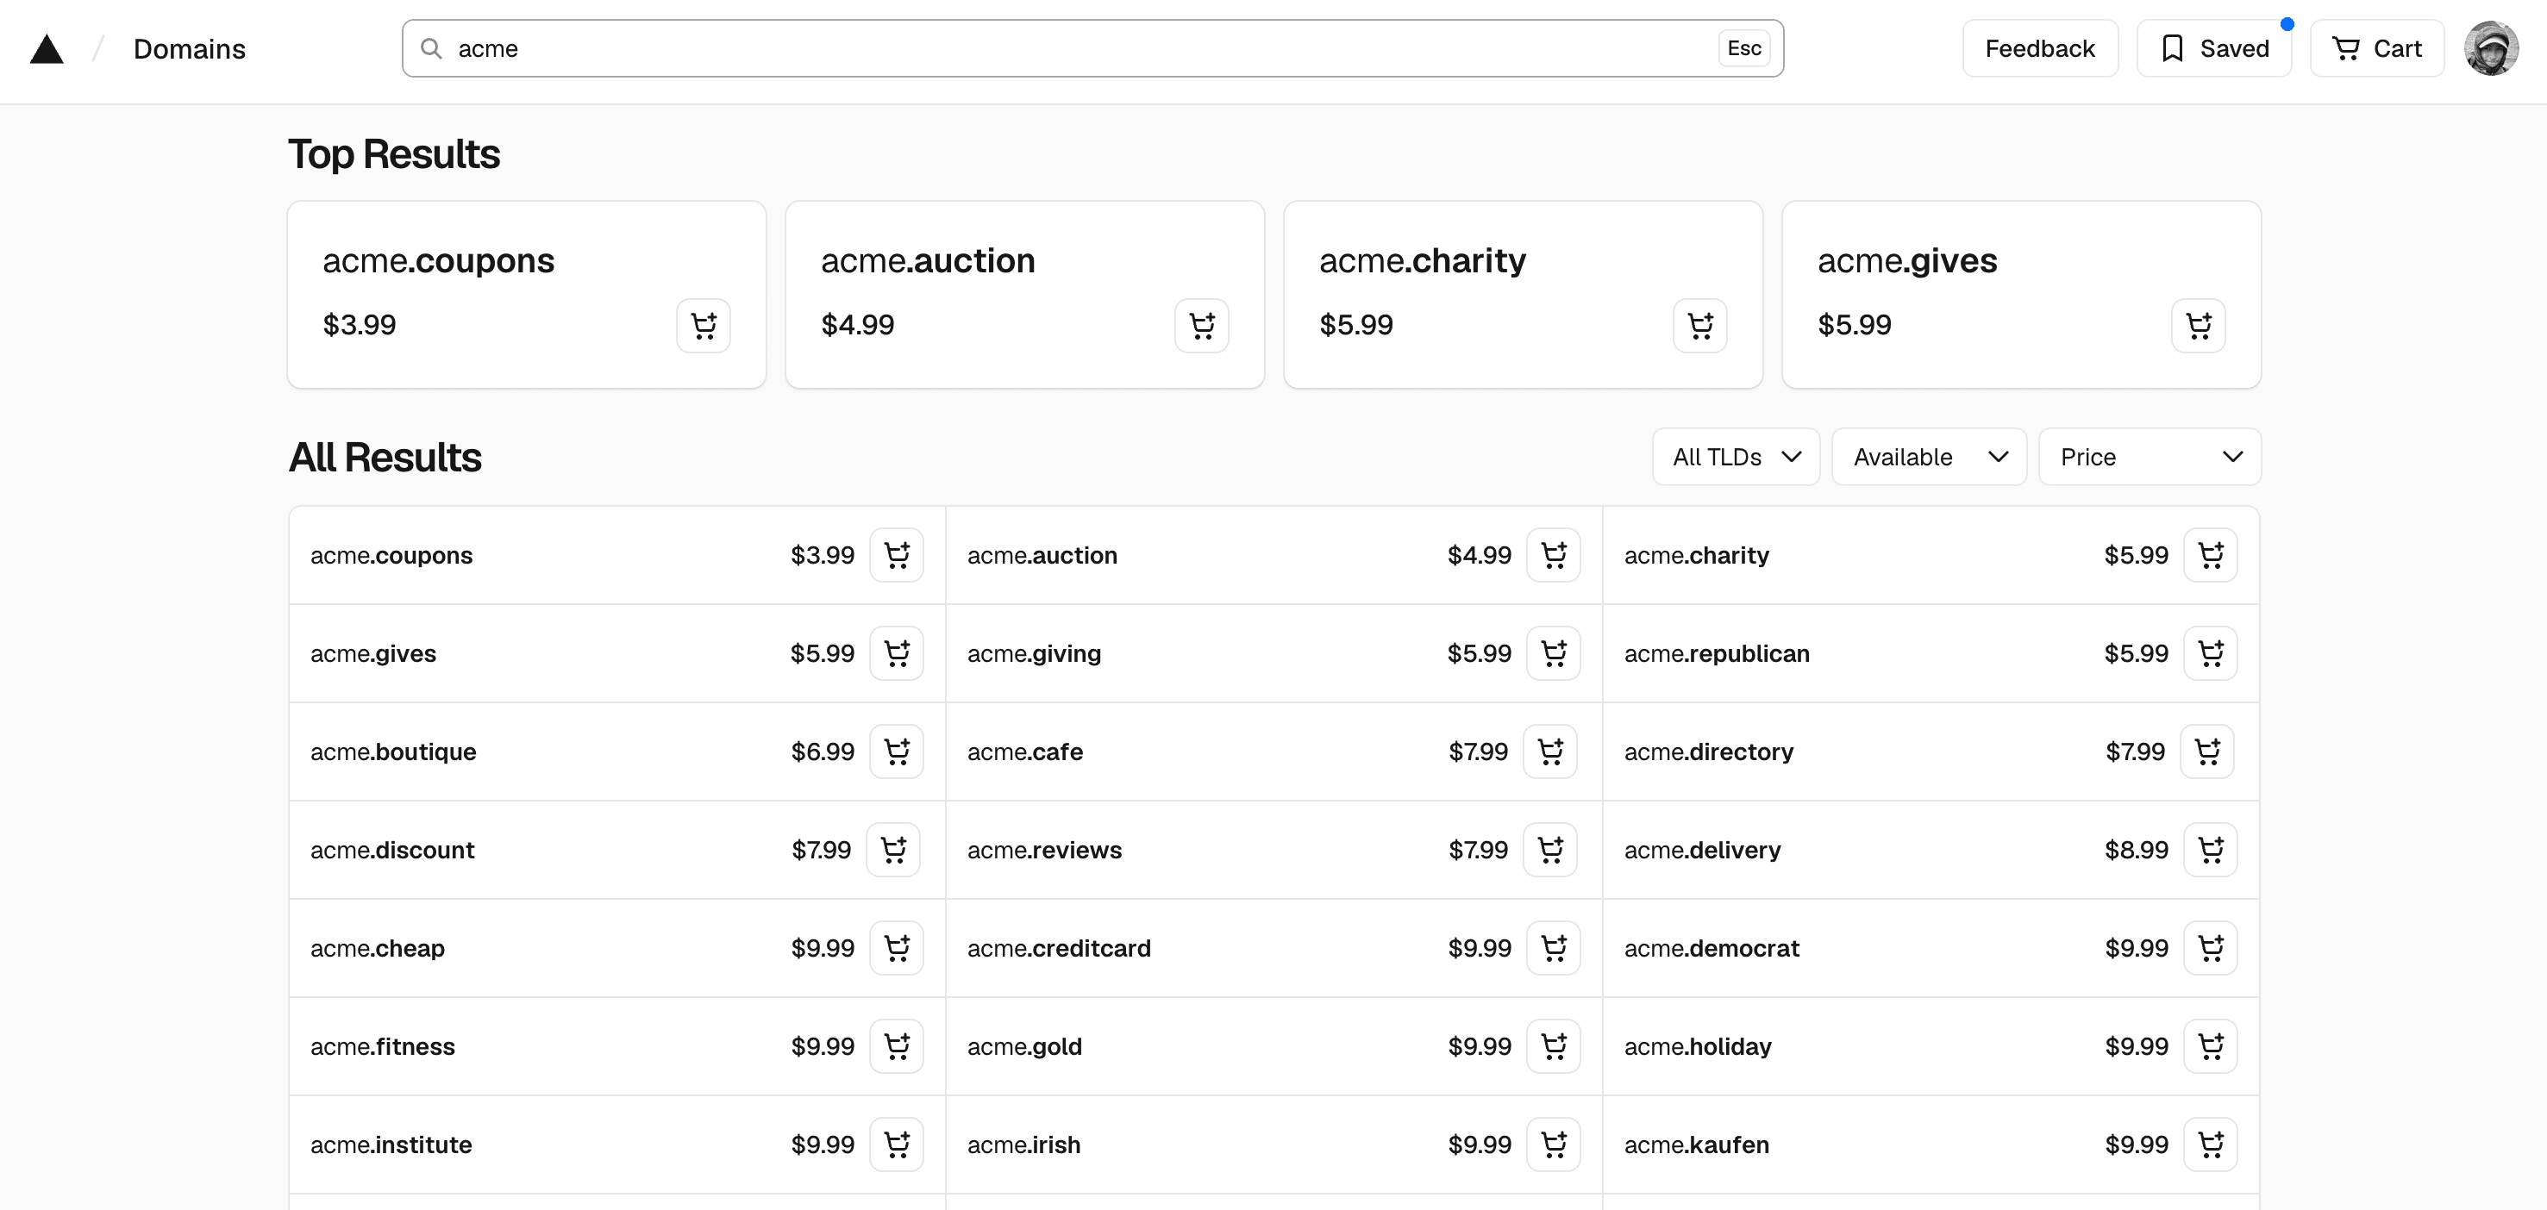Open the user profile avatar
This screenshot has width=2547, height=1210.
click(x=2491, y=48)
